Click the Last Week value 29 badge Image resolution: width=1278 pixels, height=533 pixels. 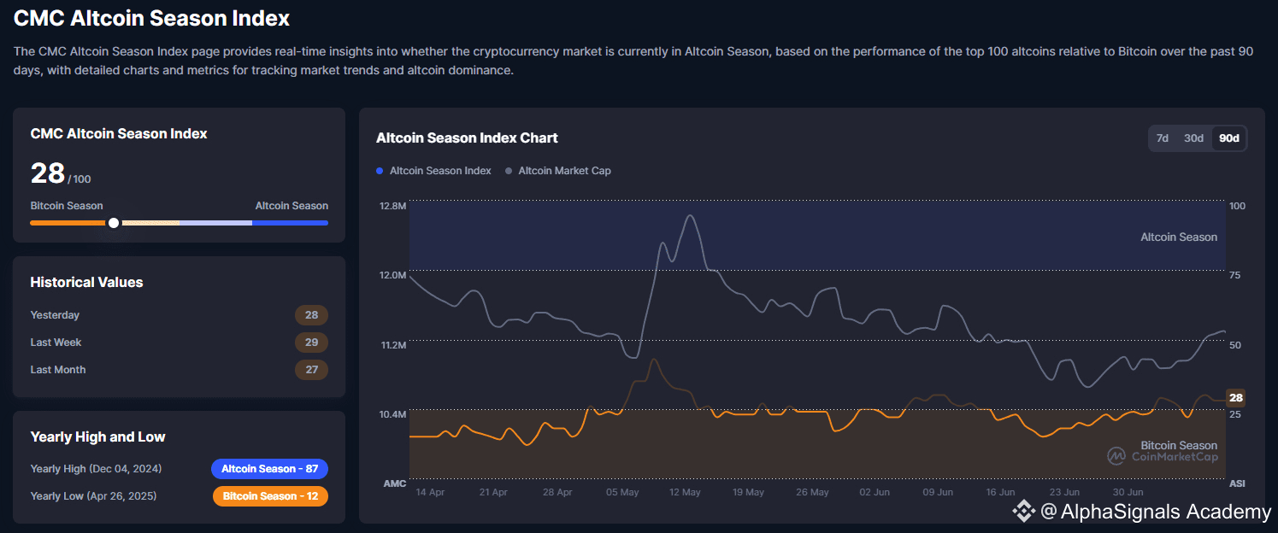pyautogui.click(x=311, y=343)
